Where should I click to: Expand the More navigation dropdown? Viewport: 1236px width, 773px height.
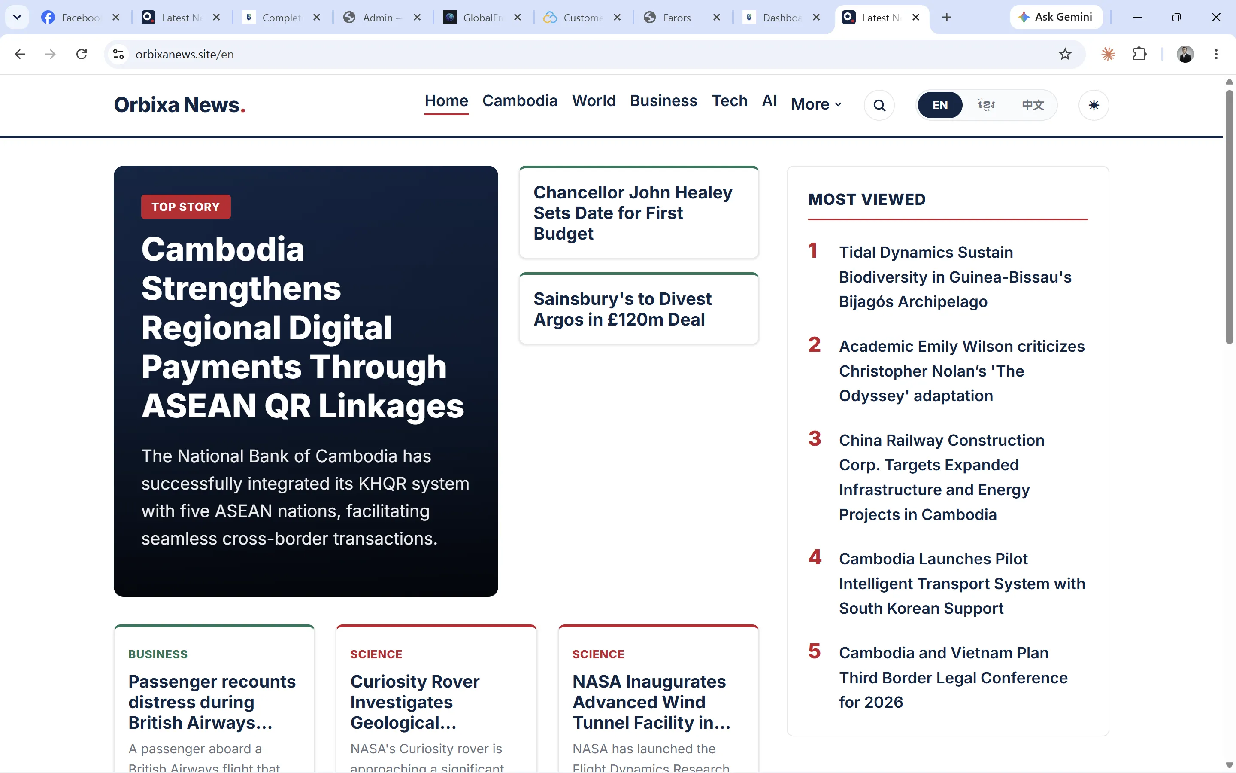tap(816, 104)
